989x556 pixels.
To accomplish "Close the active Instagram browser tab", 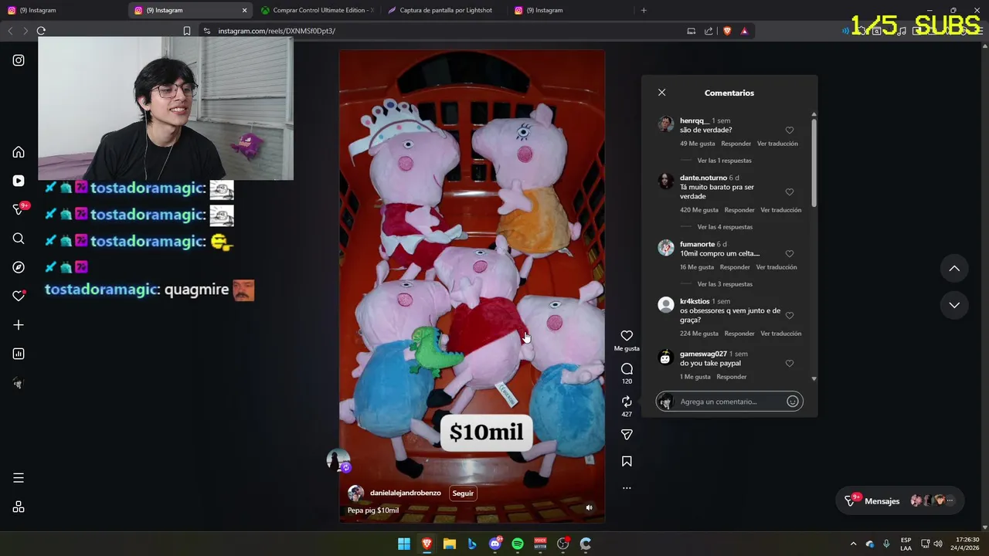I will point(245,10).
